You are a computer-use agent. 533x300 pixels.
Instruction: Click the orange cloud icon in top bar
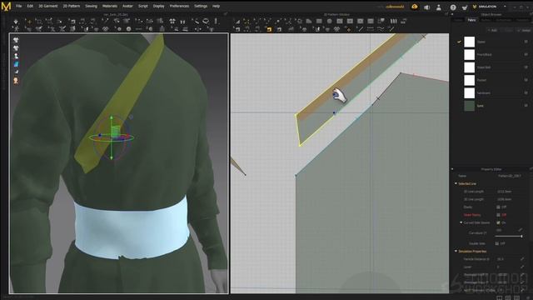tap(415, 7)
